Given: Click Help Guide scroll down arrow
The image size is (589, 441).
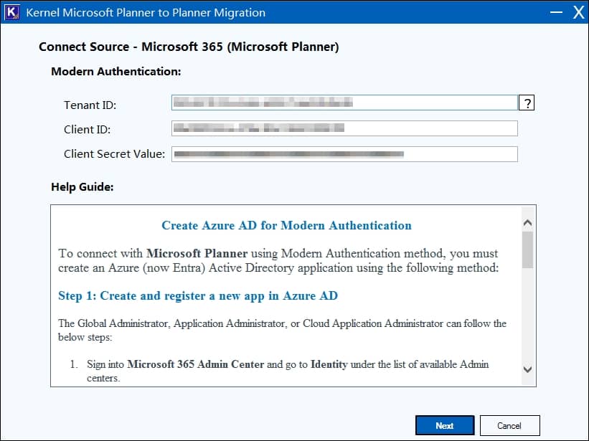Looking at the screenshot, I should coord(528,370).
